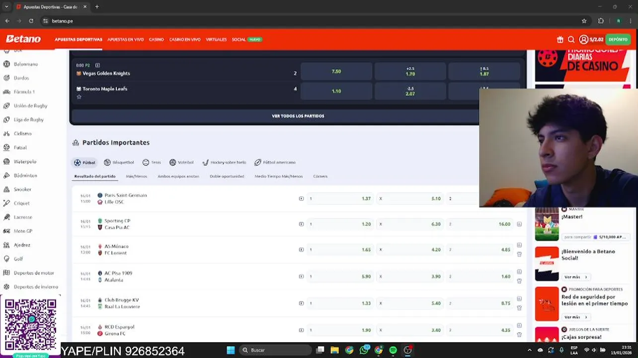Open the Virtuales menu item
This screenshot has width=638, height=358.
(216, 40)
